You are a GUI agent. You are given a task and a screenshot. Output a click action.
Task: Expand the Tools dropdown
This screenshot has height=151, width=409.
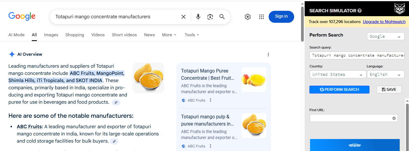(x=192, y=35)
